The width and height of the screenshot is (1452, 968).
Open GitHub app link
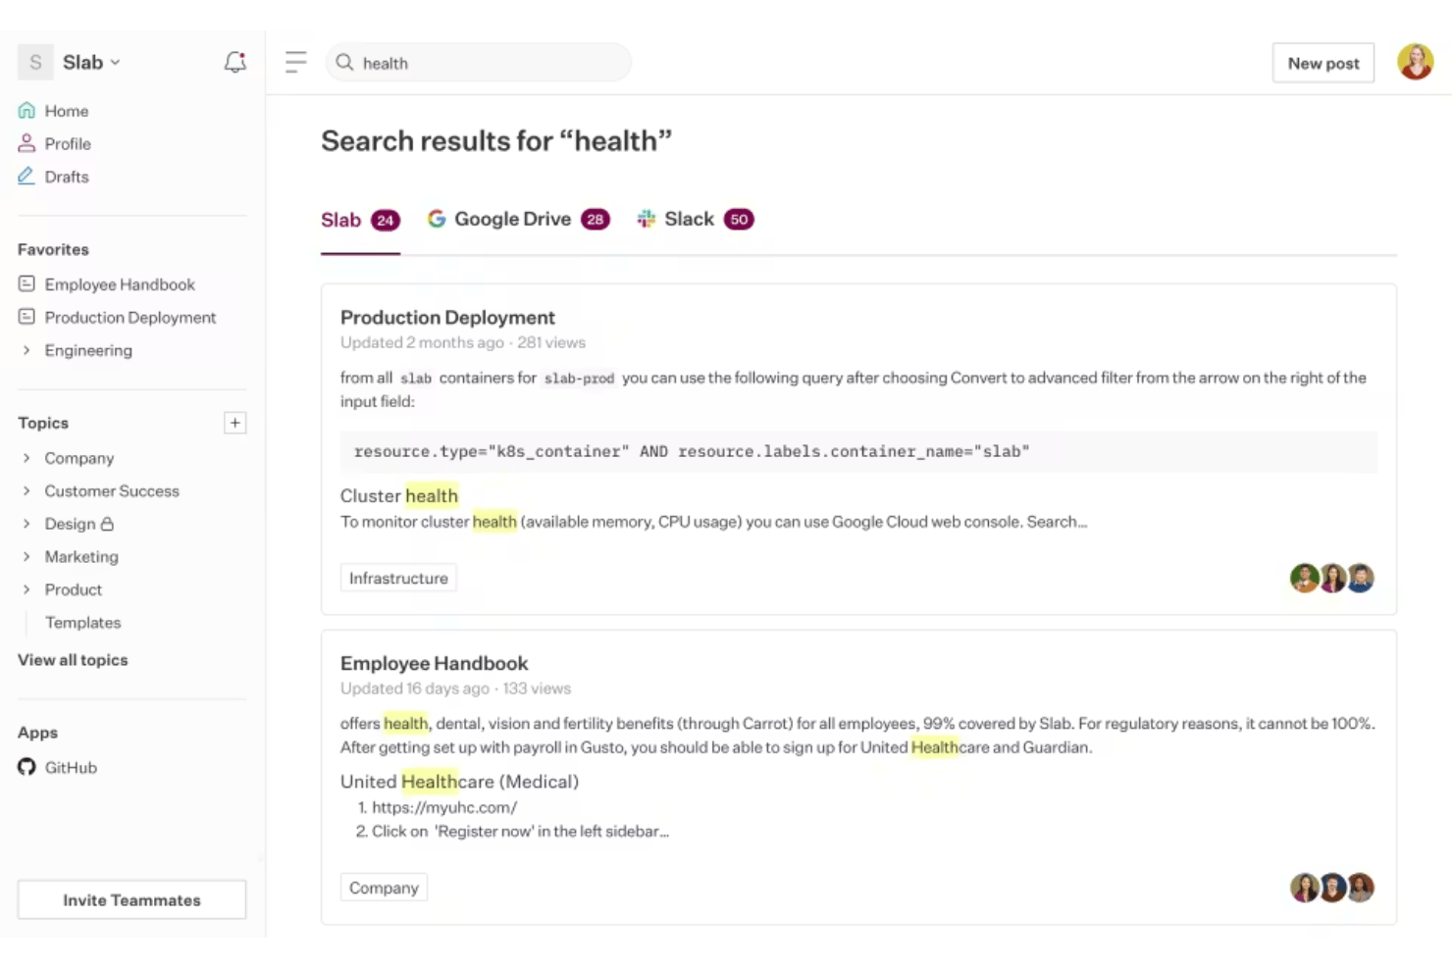click(71, 767)
